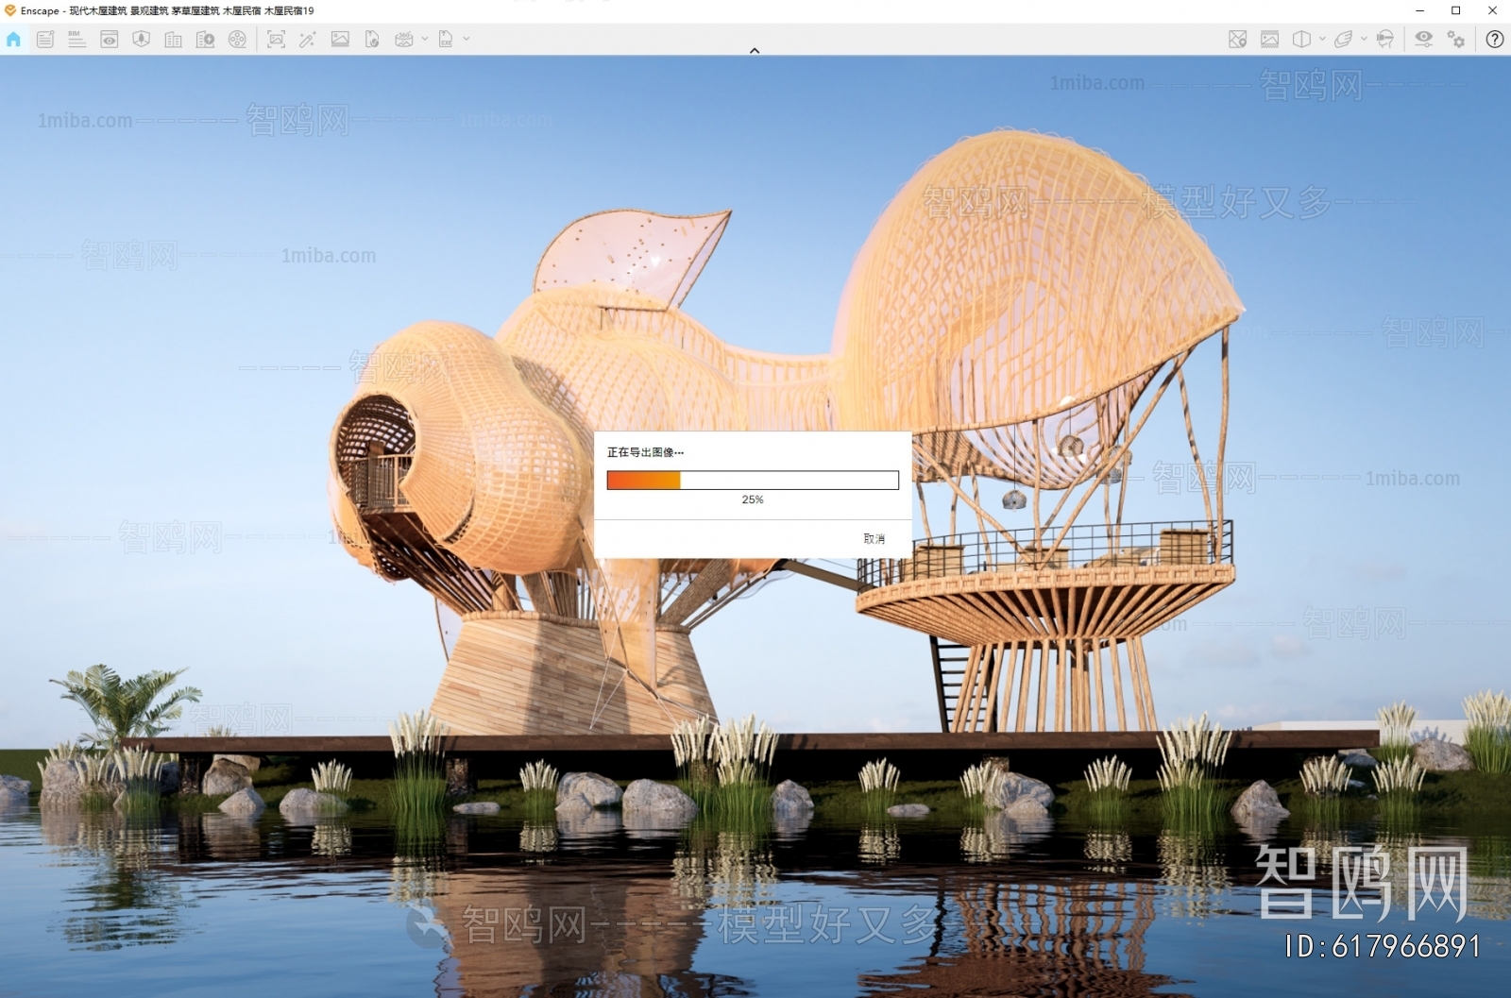Toggle the VR headset mode
The height and width of the screenshot is (998, 1511).
1384,39
